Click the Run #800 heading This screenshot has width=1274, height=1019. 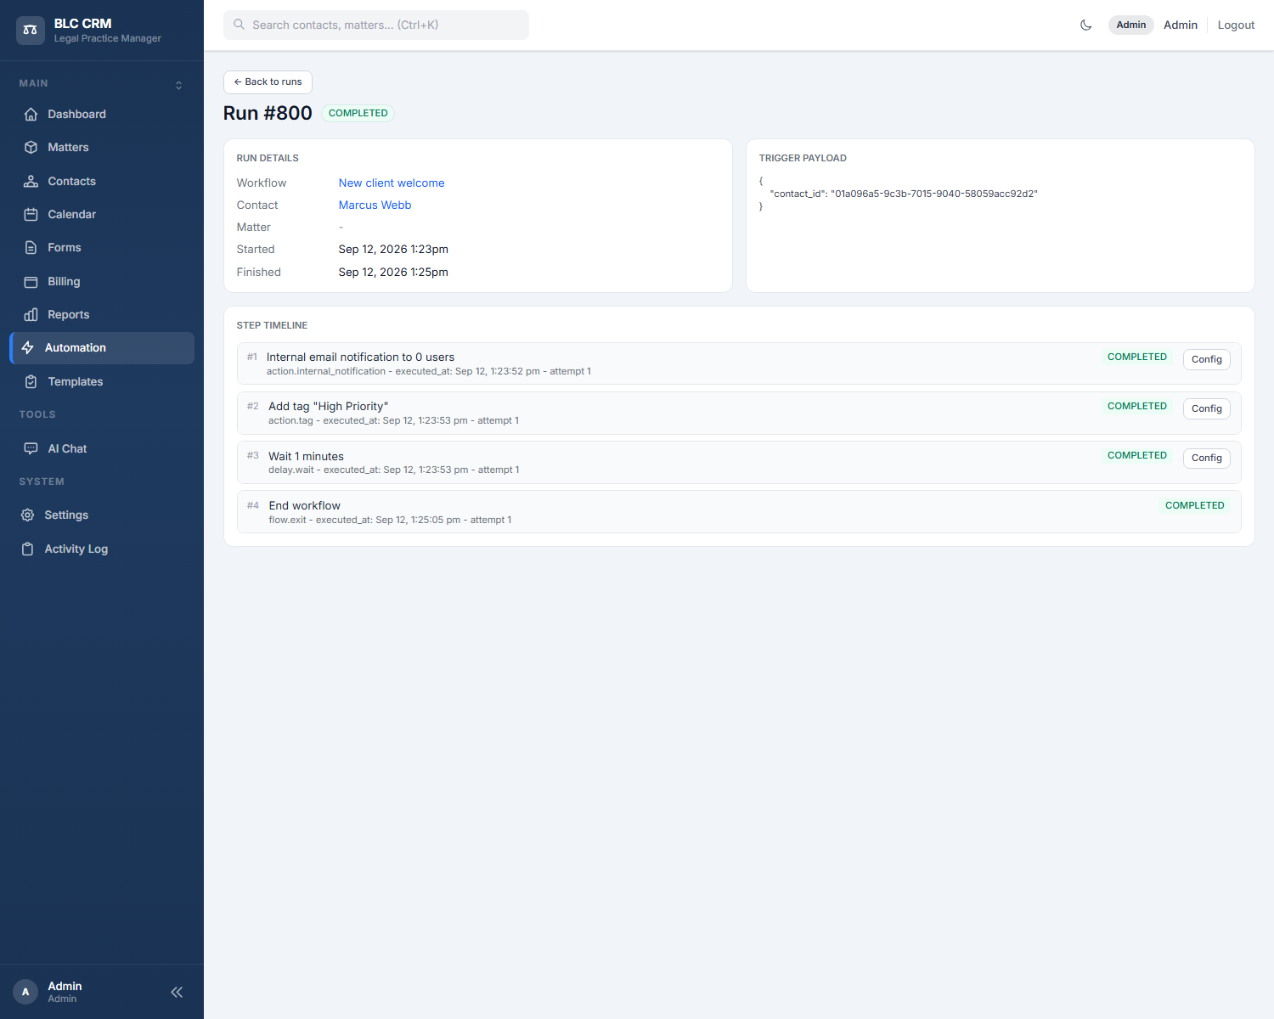tap(268, 113)
